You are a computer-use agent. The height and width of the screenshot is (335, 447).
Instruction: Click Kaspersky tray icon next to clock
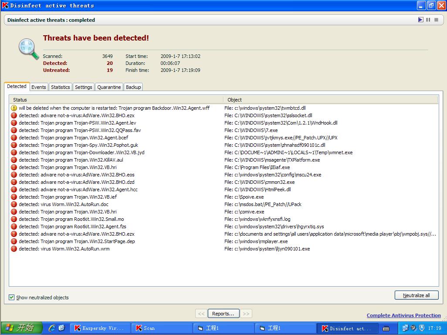pyautogui.click(x=422, y=328)
